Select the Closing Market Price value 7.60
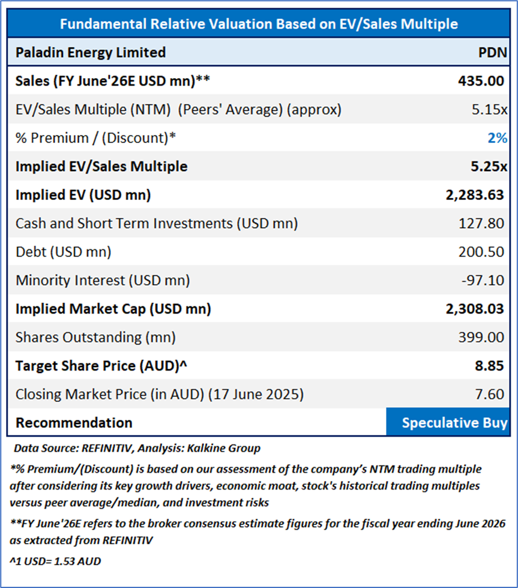Screen dimensions: 518x588 (491, 395)
